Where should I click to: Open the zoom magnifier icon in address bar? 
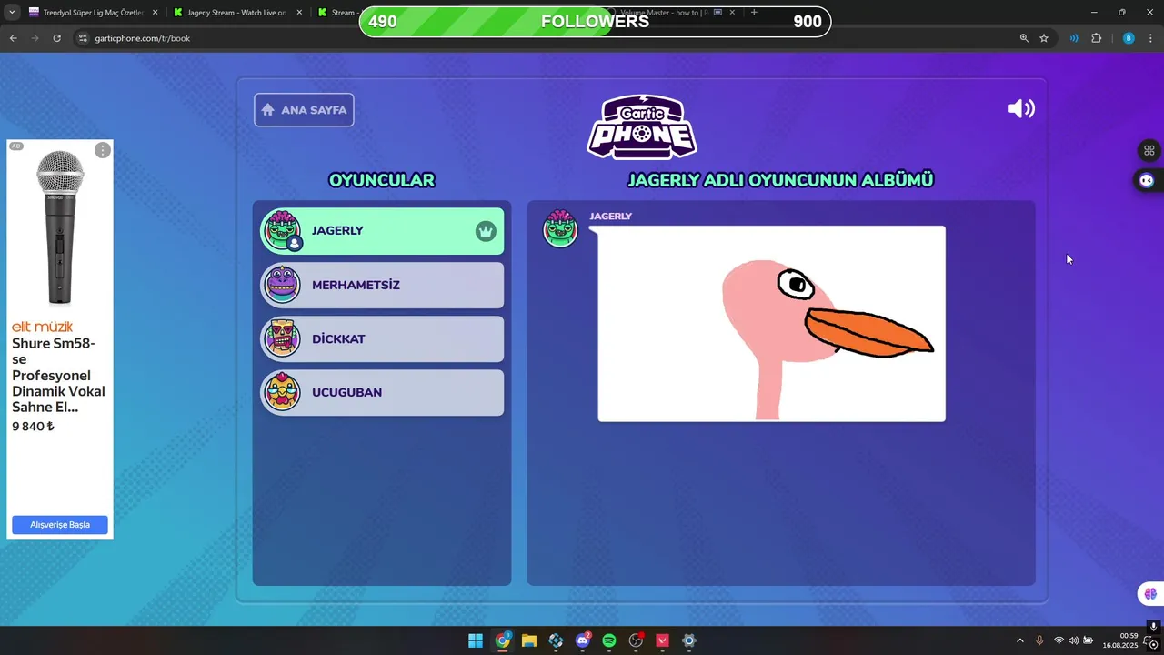coord(1024,38)
